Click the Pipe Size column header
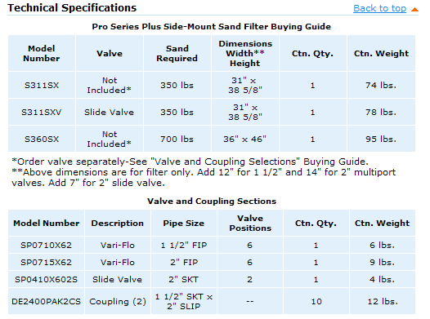The height and width of the screenshot is (319, 430). 184,223
